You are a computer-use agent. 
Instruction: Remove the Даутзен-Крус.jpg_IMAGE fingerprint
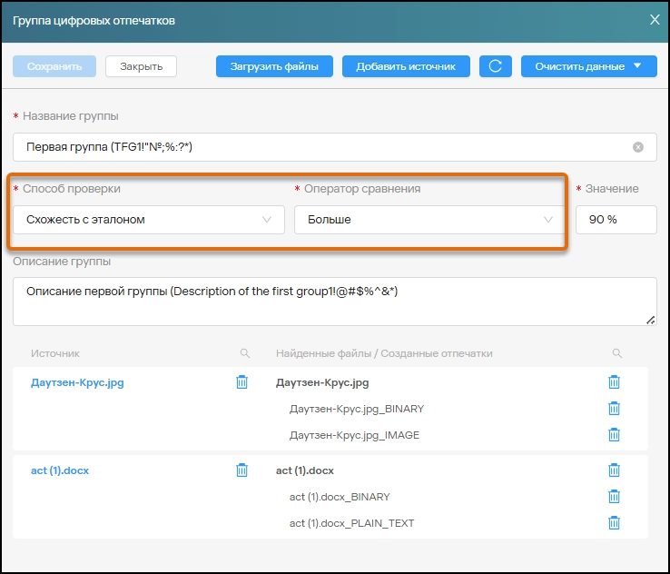click(614, 435)
